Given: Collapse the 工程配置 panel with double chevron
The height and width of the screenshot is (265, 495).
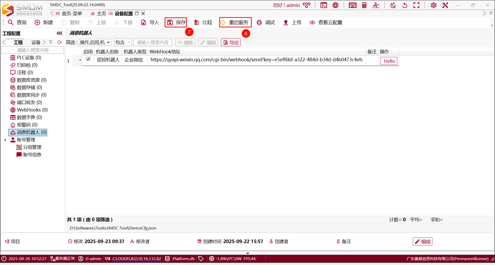Looking at the screenshot, I should [x=60, y=33].
